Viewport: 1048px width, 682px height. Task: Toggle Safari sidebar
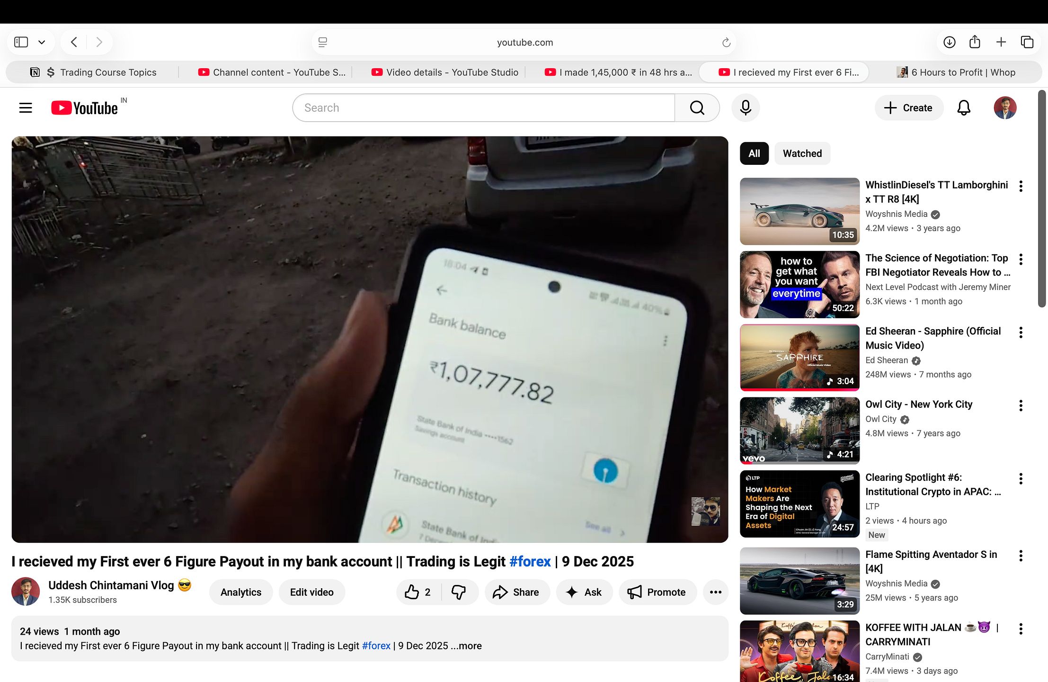21,42
